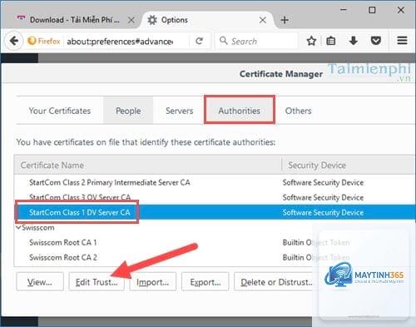Open a new tab with plus icon
The image size is (416, 327).
pyautogui.click(x=285, y=20)
